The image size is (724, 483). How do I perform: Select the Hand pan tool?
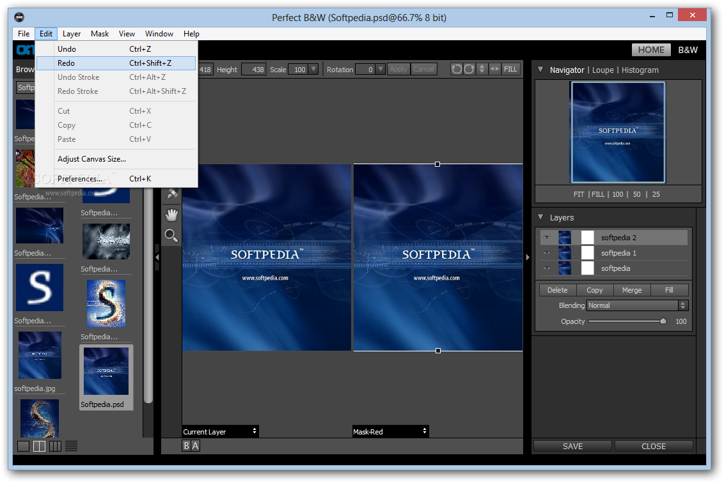coord(171,215)
